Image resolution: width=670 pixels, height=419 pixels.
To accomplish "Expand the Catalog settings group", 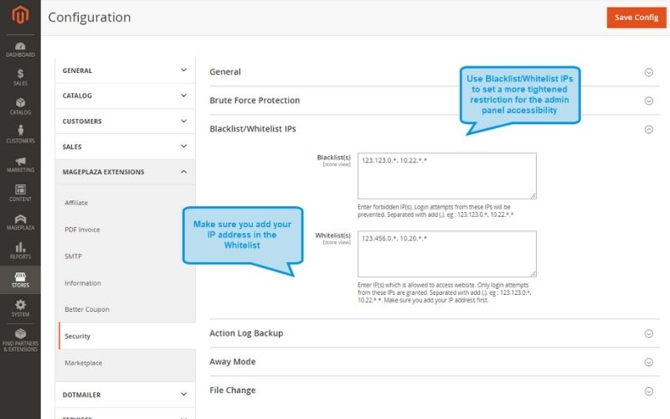I will [x=126, y=96].
